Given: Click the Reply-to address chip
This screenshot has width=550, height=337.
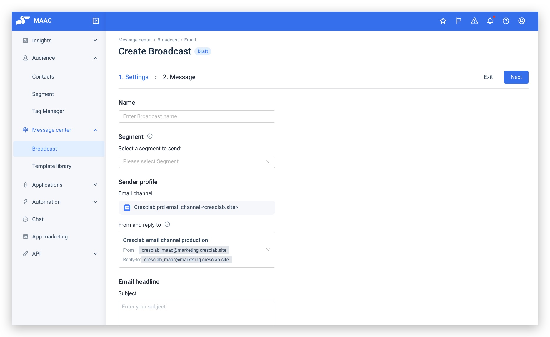Looking at the screenshot, I should click(186, 260).
